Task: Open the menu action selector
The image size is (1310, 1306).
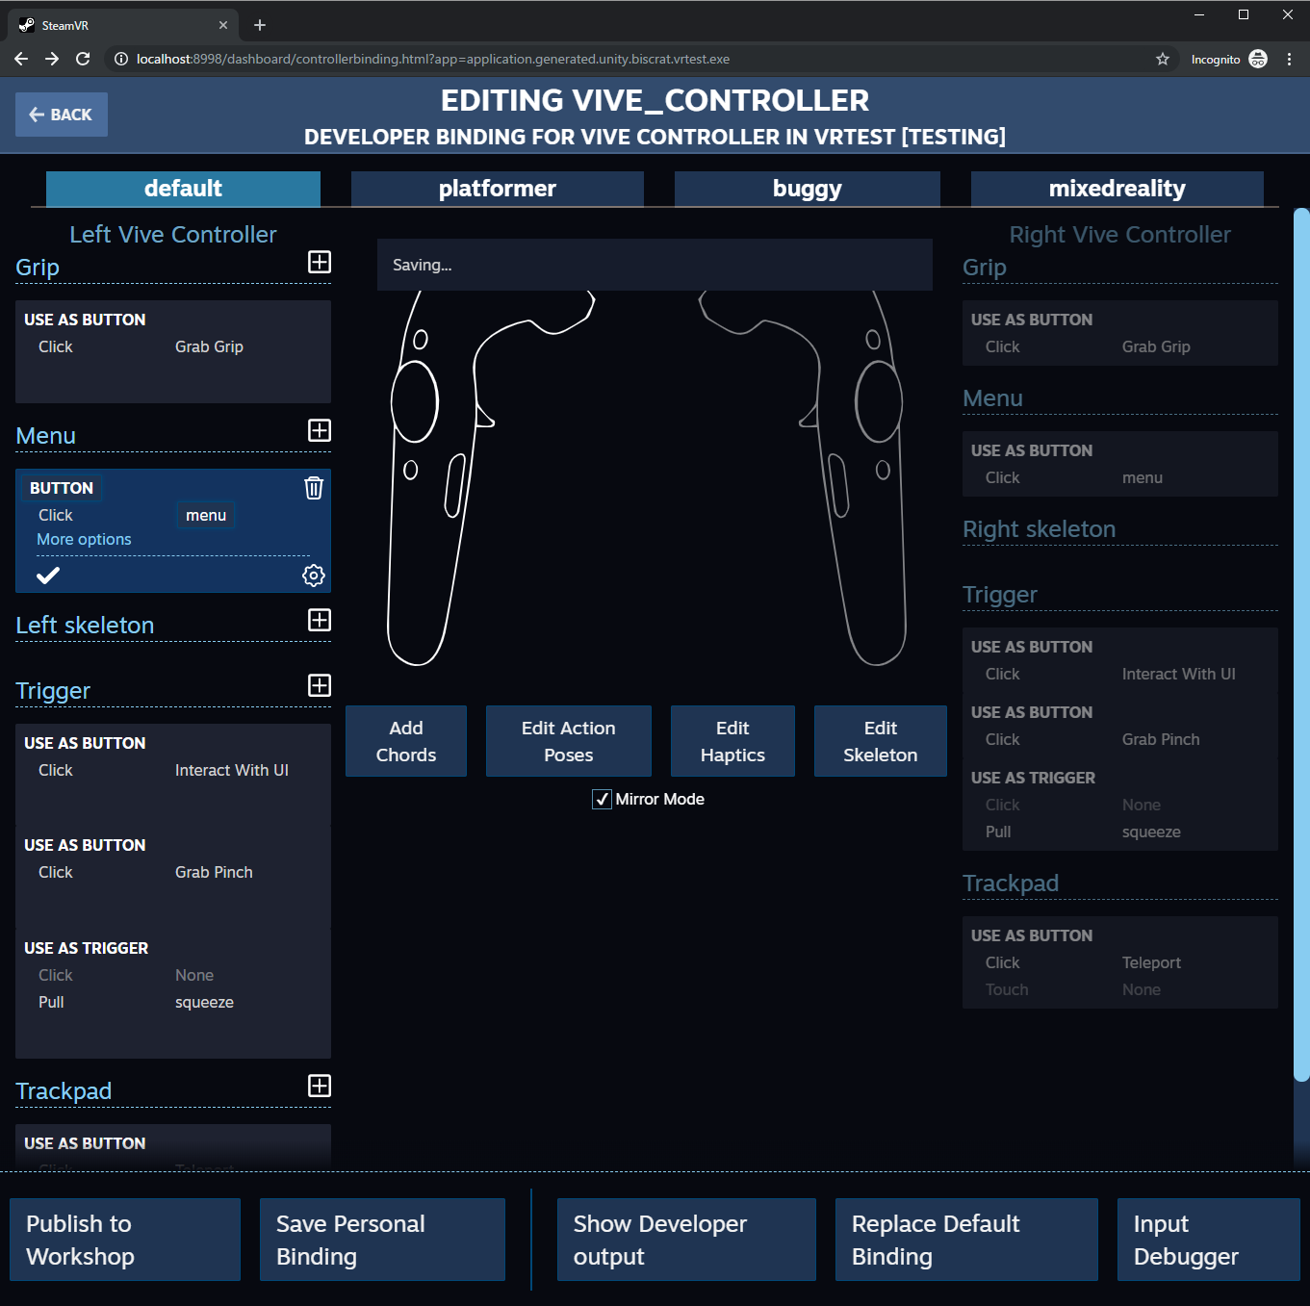Action: click(x=205, y=515)
